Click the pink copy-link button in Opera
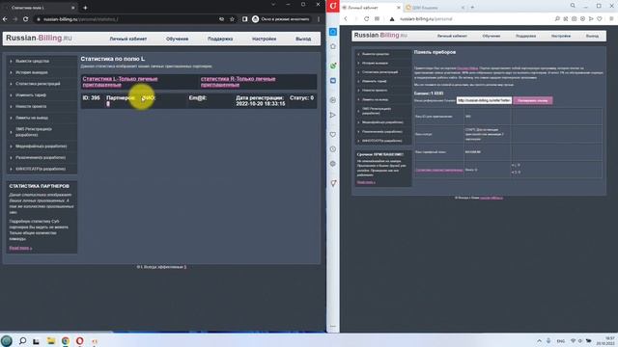This screenshot has width=618, height=347. [x=532, y=100]
